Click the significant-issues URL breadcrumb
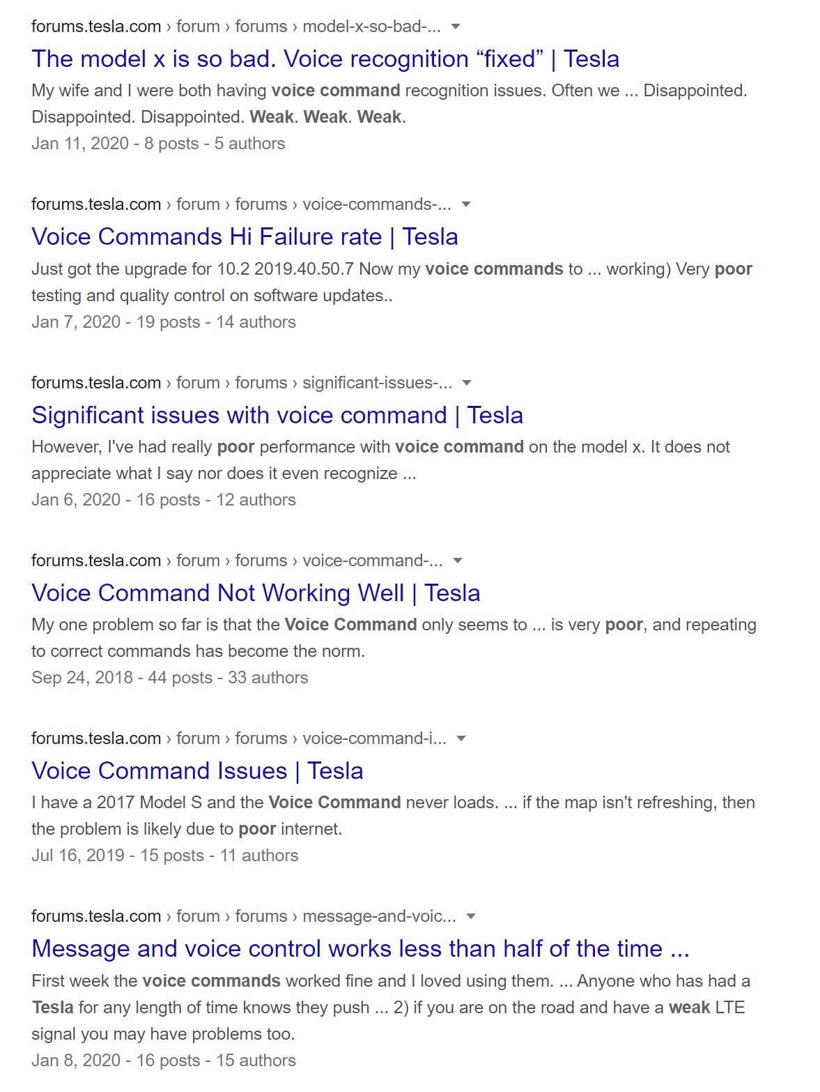 pos(241,383)
